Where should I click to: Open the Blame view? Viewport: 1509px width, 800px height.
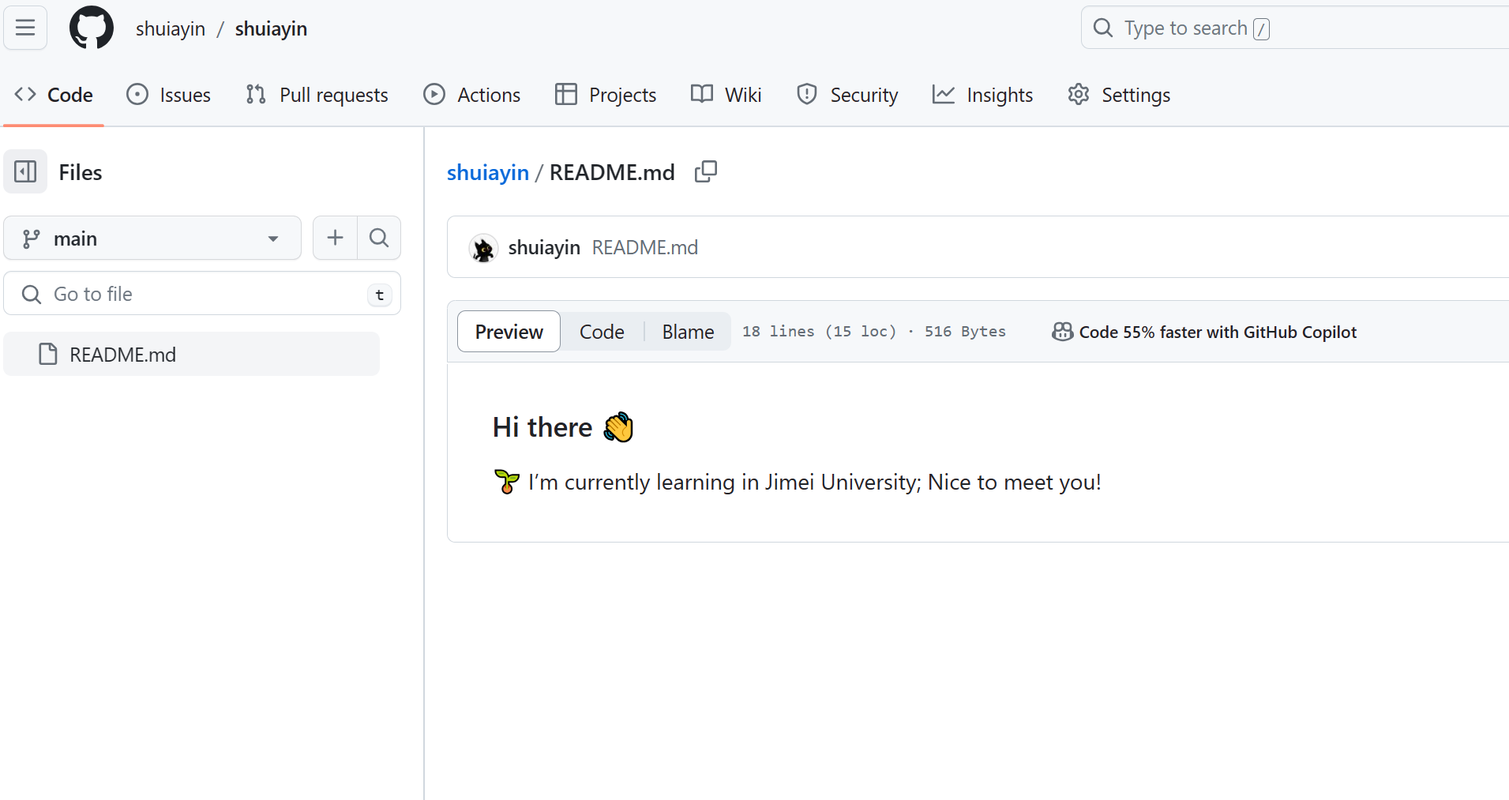[688, 332]
